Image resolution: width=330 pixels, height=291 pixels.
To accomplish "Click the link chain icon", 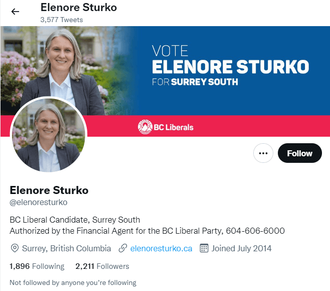I will (x=123, y=248).
